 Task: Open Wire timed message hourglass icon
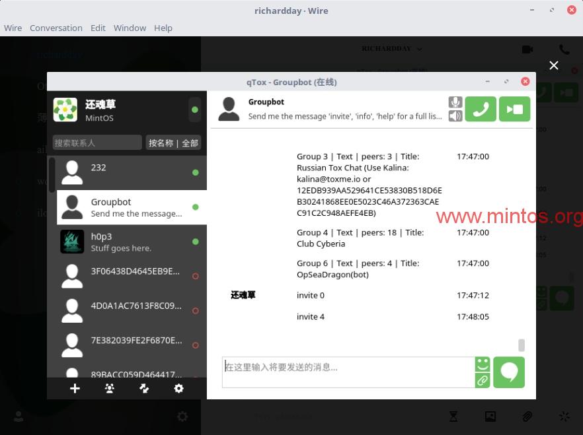pyautogui.click(x=453, y=417)
